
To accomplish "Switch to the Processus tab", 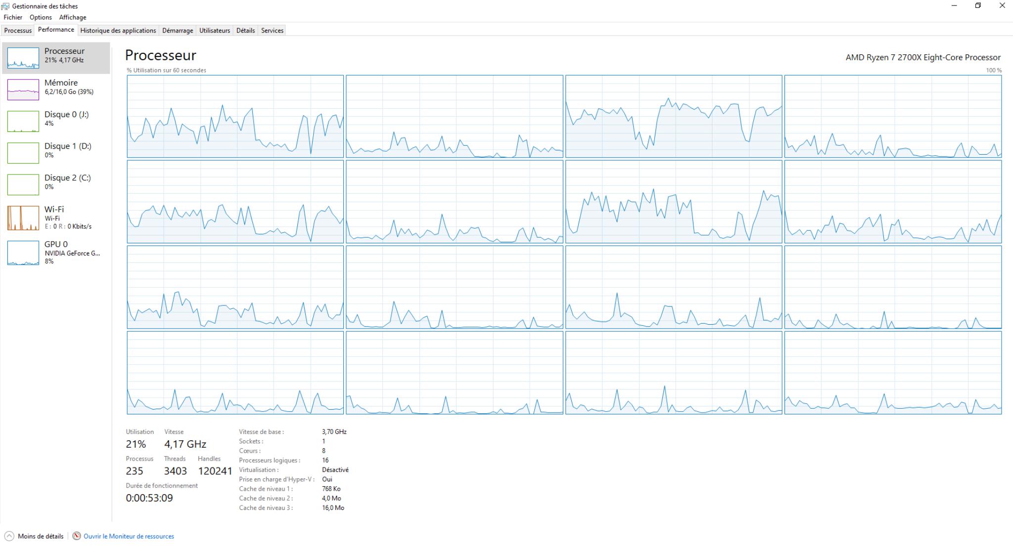I will point(18,31).
